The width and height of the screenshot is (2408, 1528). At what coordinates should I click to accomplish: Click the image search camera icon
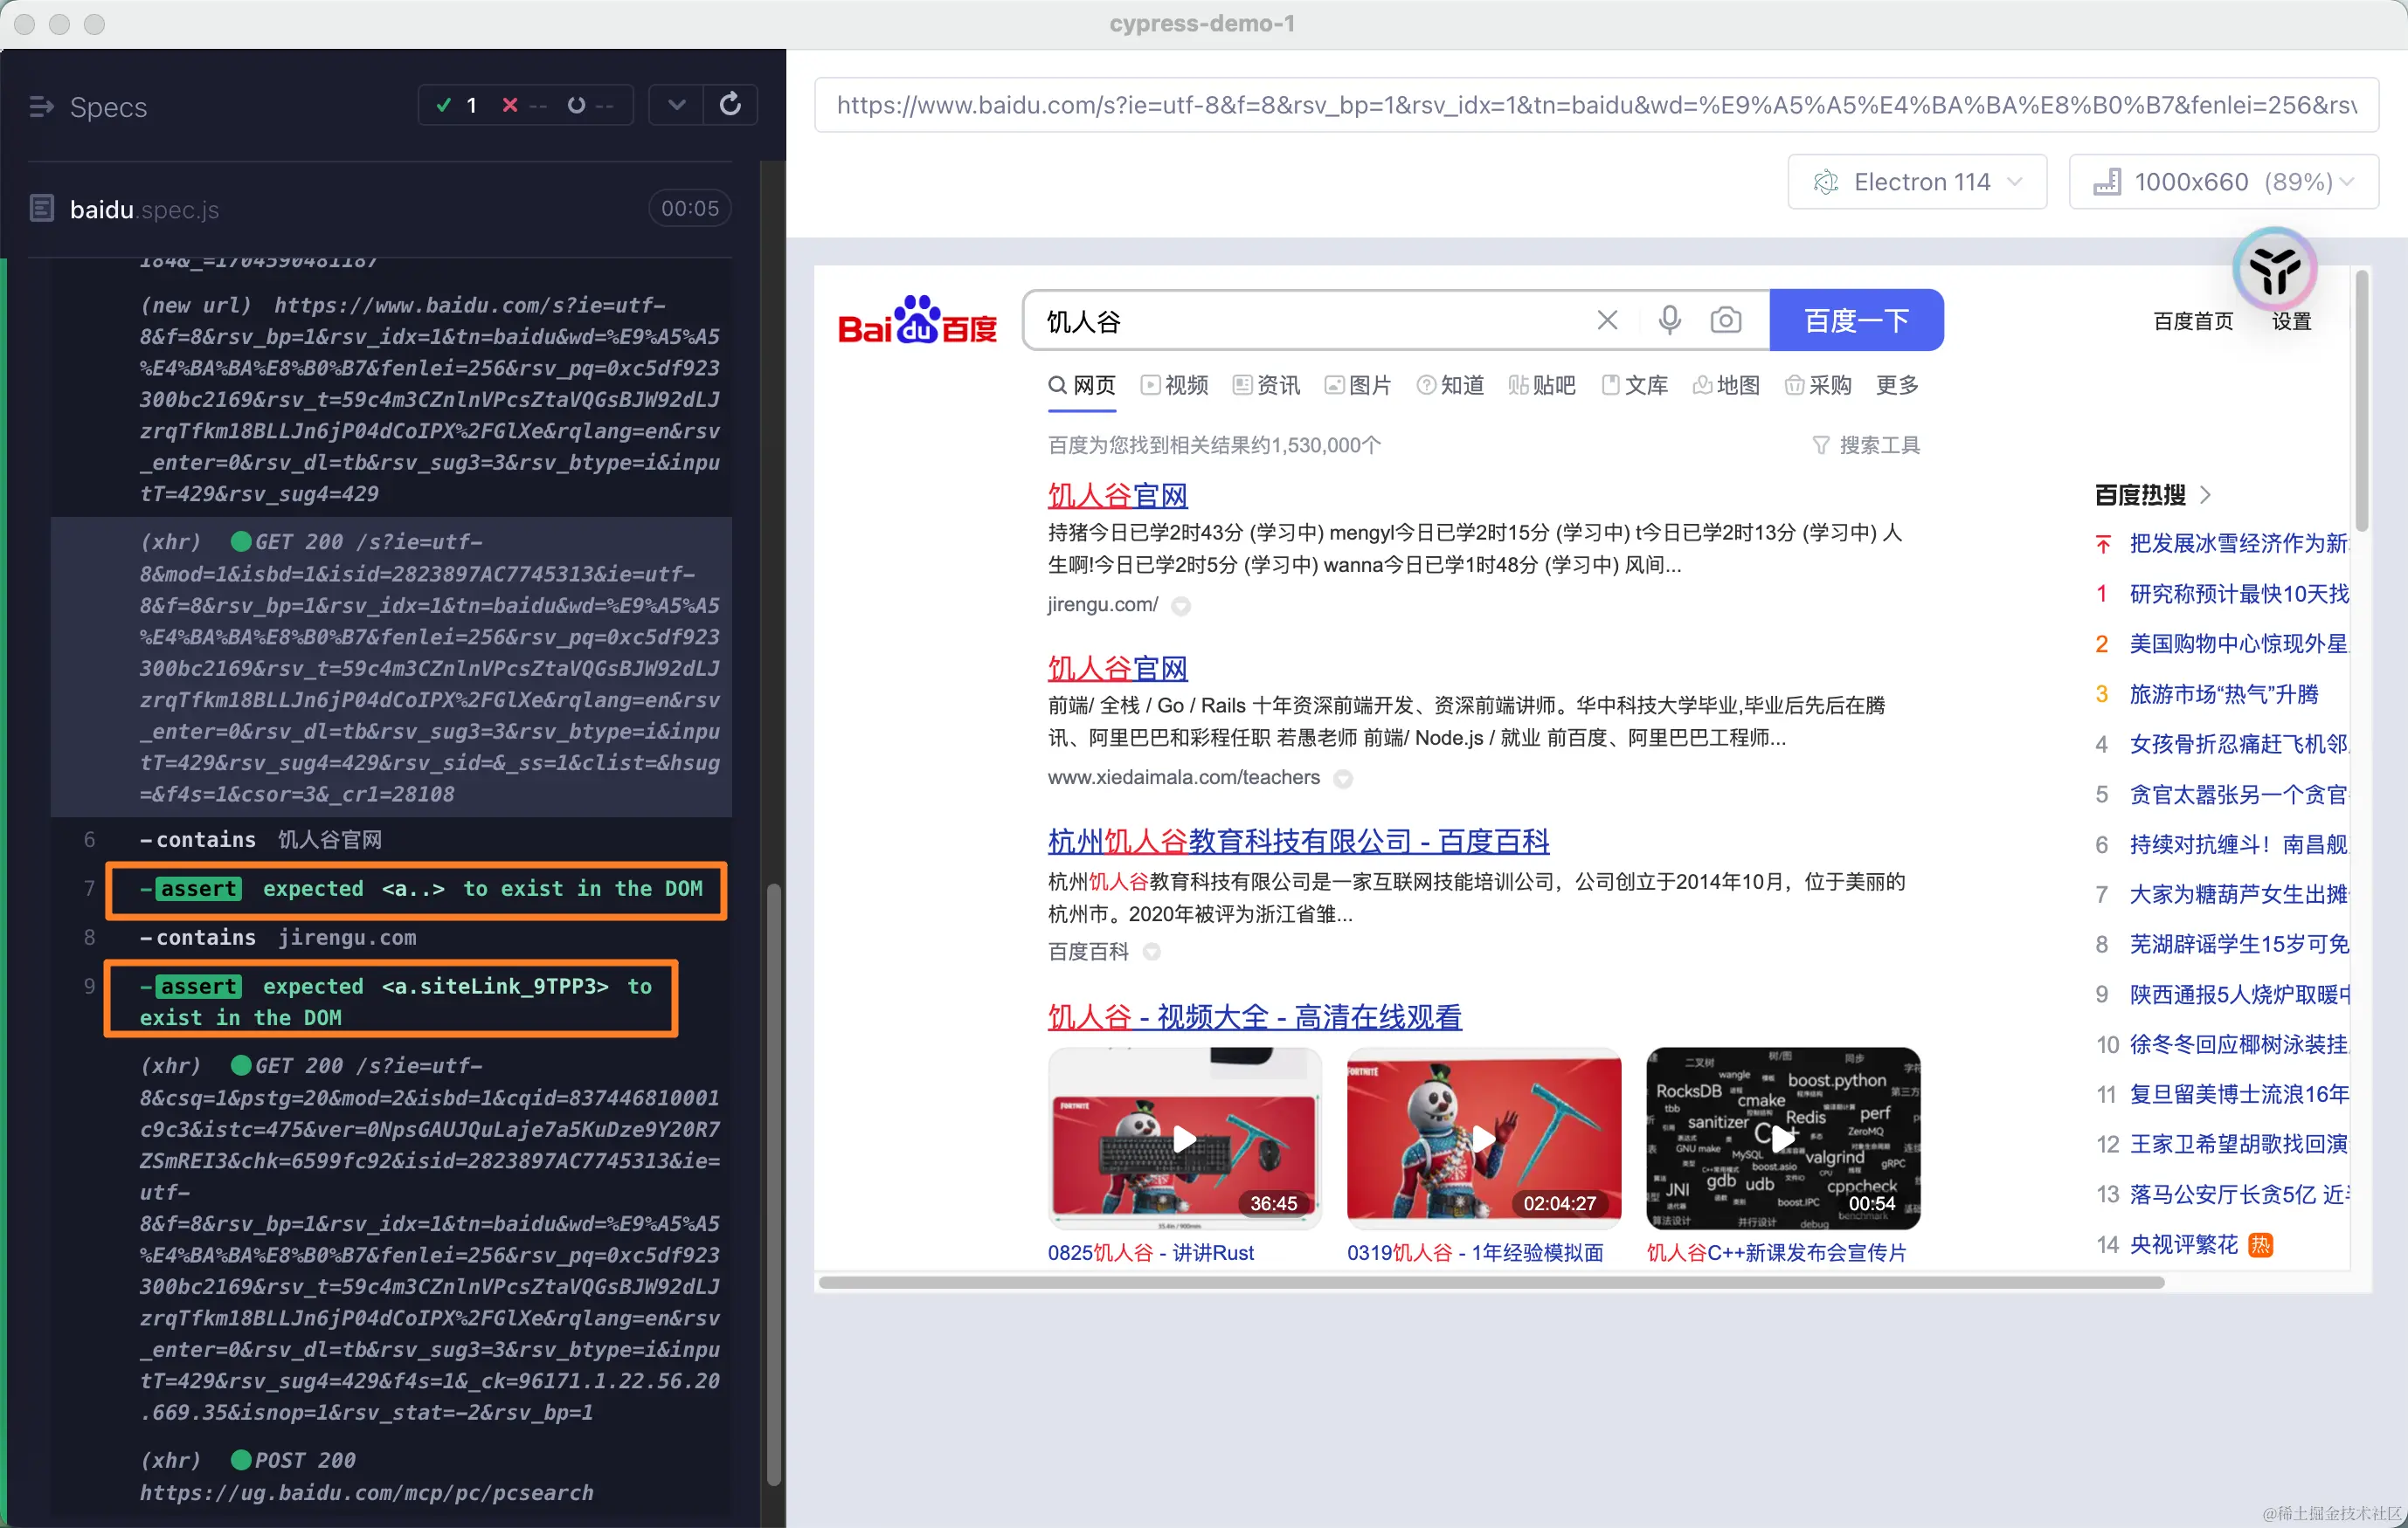pyautogui.click(x=1725, y=320)
